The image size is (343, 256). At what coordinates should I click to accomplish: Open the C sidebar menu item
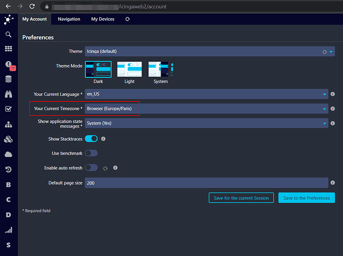(9, 200)
